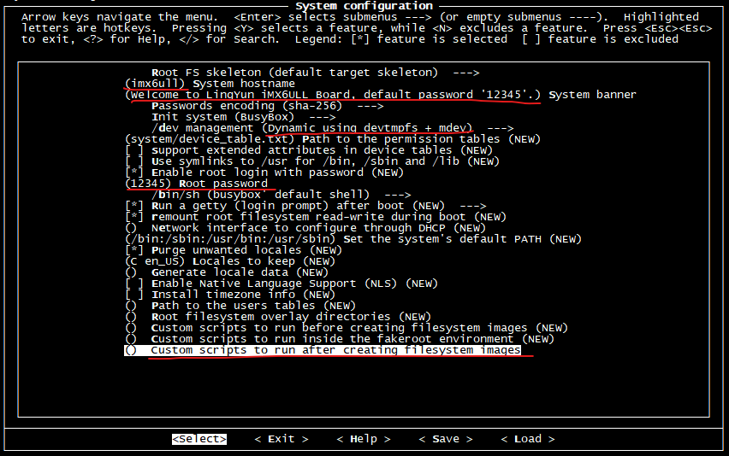Viewport: 729px width, 456px height.
Task: Toggle Use symlinks to /usr checkbox
Action: pyautogui.click(x=133, y=161)
